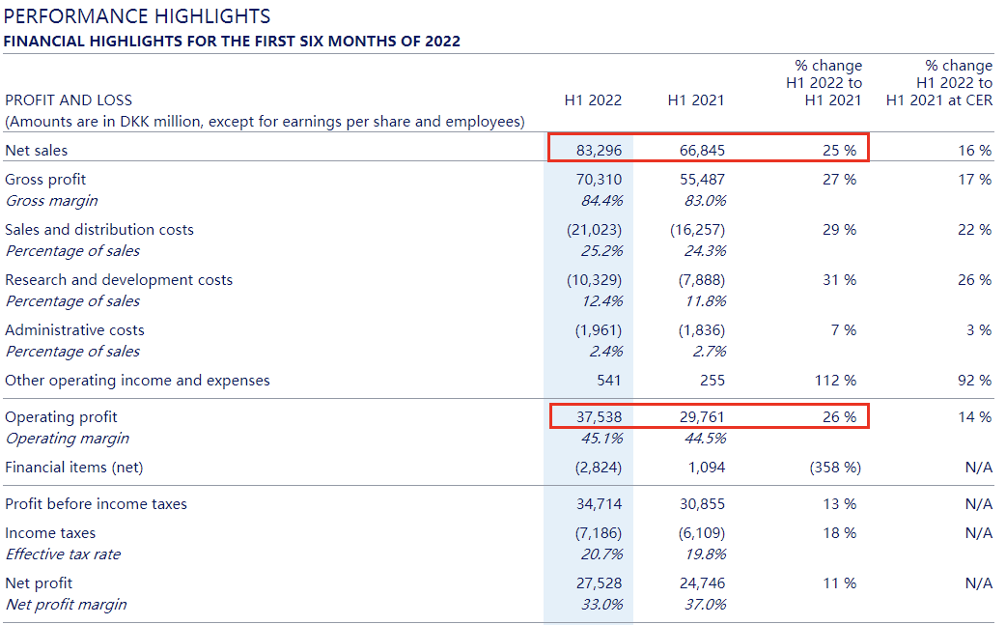1006x625 pixels.
Task: Click the 'Gross profit' row label
Action: 45,180
